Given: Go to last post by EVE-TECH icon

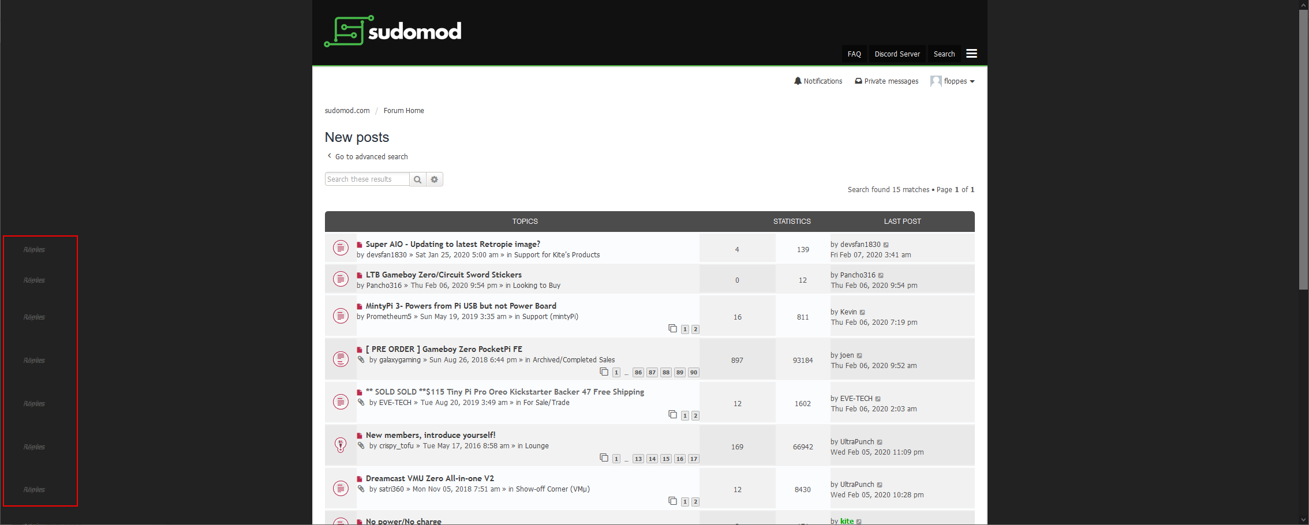Looking at the screenshot, I should (878, 399).
